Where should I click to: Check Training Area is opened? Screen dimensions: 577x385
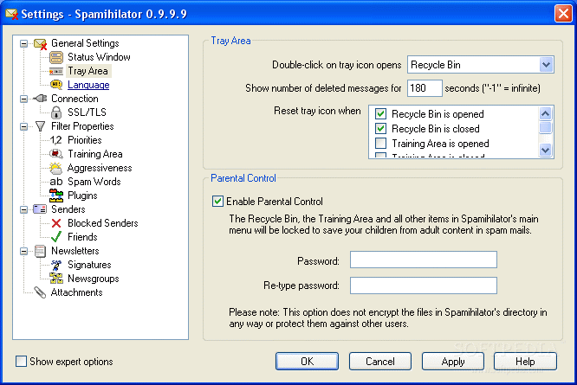(x=380, y=144)
